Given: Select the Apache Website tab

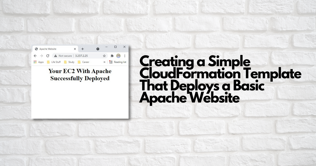Looking at the screenshot, I should (x=55, y=49).
